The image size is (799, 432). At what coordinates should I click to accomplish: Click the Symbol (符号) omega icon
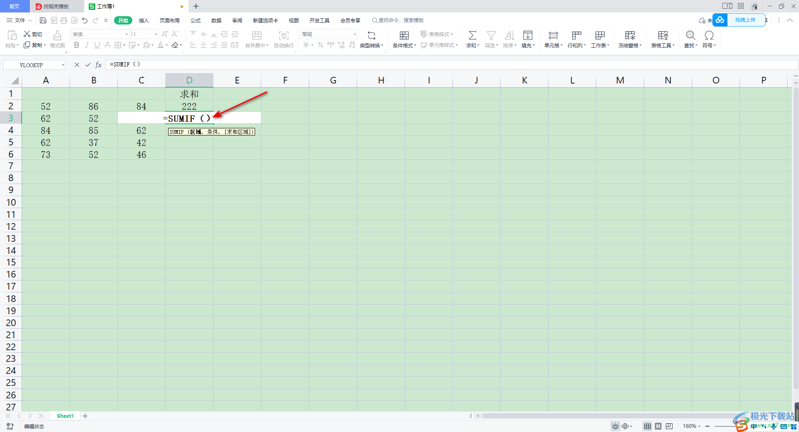[x=709, y=35]
